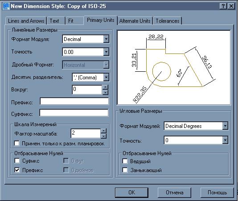This screenshot has width=238, height=201.
Task: Click the dialog title bar app icon
Action: 6,6
